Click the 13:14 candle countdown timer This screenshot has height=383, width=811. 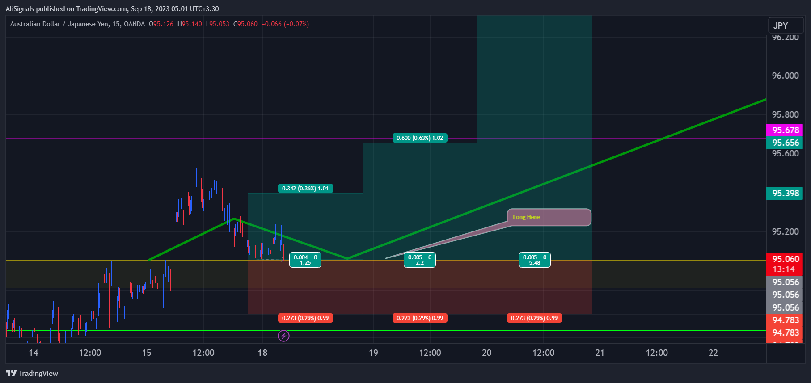tap(784, 269)
